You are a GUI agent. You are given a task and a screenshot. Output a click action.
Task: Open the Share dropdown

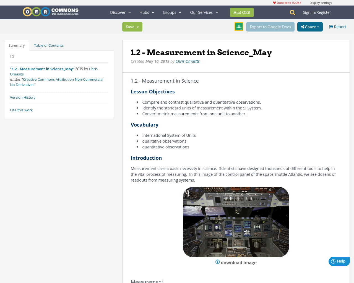pos(310,27)
